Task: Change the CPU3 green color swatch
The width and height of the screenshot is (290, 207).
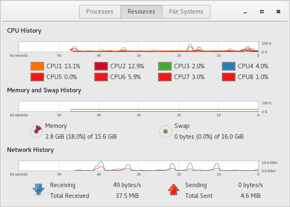Action: pyautogui.click(x=165, y=66)
